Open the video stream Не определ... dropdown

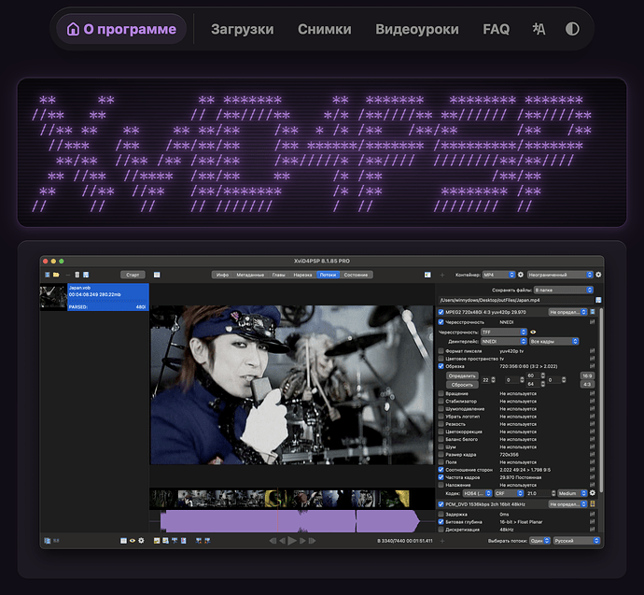tap(568, 312)
